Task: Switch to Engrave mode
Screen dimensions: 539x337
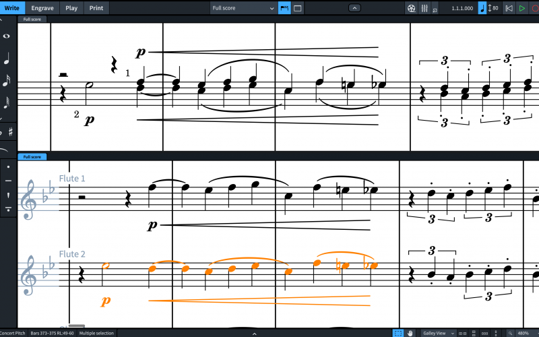Action: [x=42, y=8]
